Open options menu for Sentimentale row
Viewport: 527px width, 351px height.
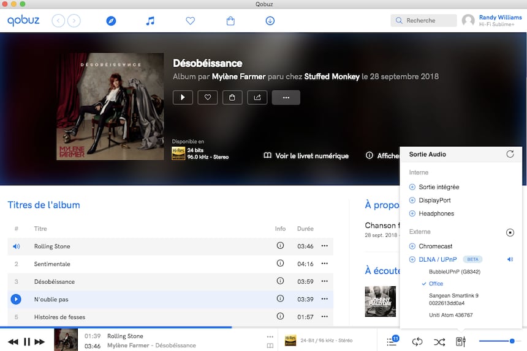pos(324,264)
